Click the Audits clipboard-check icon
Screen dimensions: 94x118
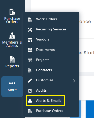30,91
